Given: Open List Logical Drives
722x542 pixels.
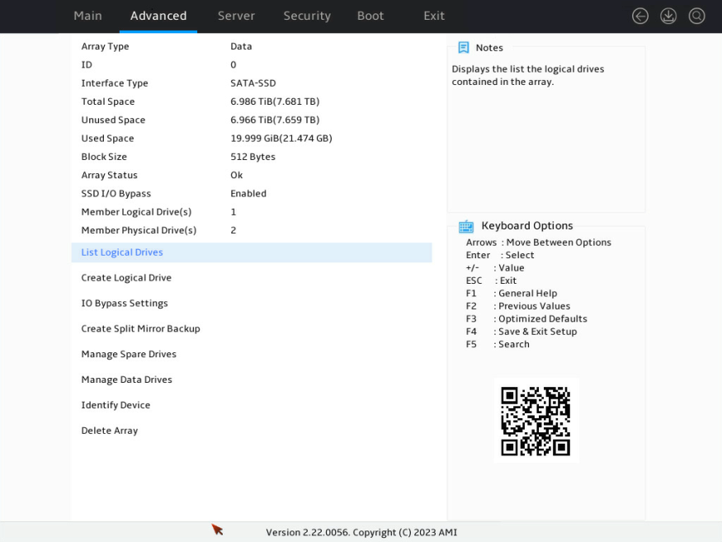Looking at the screenshot, I should pos(252,252).
